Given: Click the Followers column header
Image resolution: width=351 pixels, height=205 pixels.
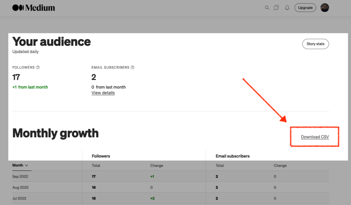Looking at the screenshot, I should (101, 156).
